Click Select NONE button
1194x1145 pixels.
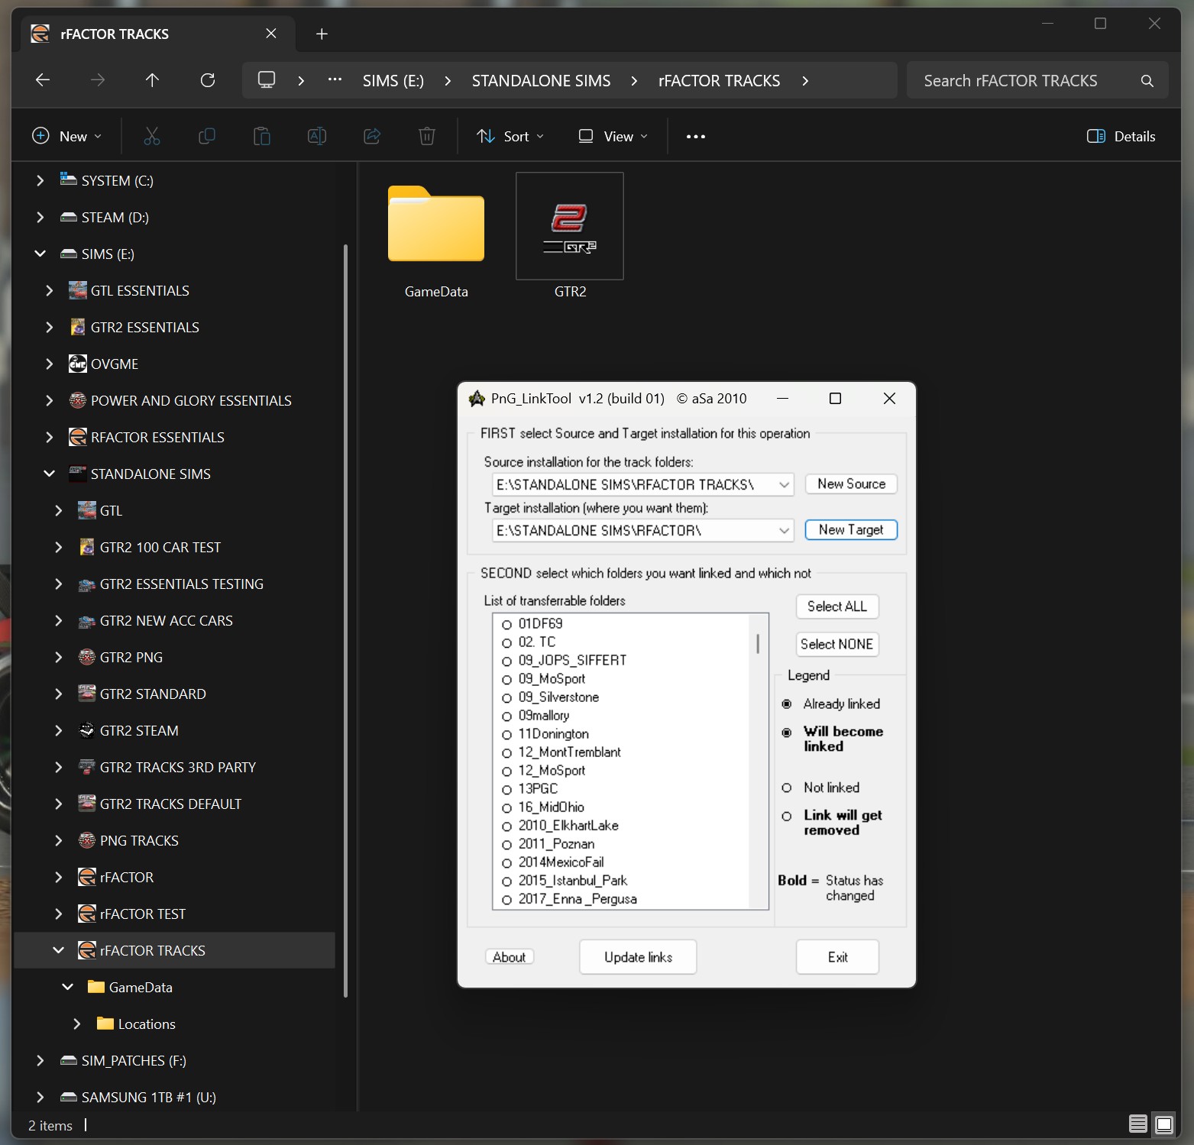pyautogui.click(x=837, y=644)
